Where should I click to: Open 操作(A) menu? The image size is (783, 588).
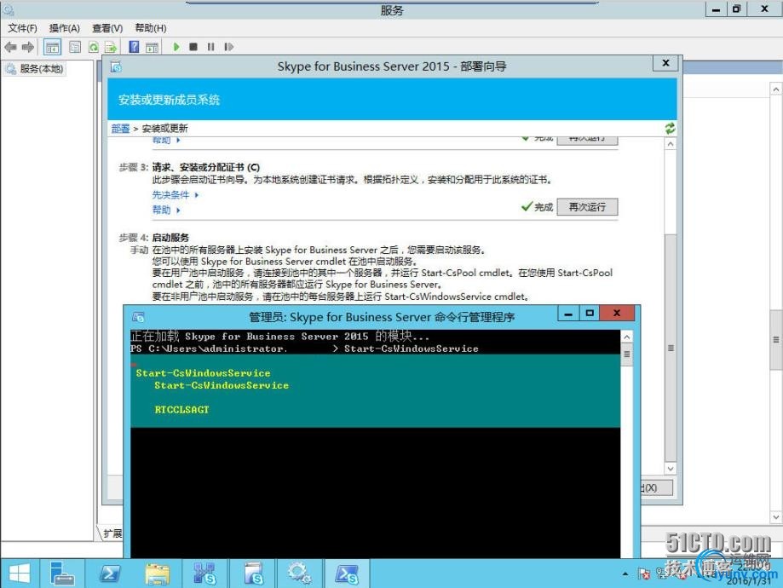click(x=65, y=28)
